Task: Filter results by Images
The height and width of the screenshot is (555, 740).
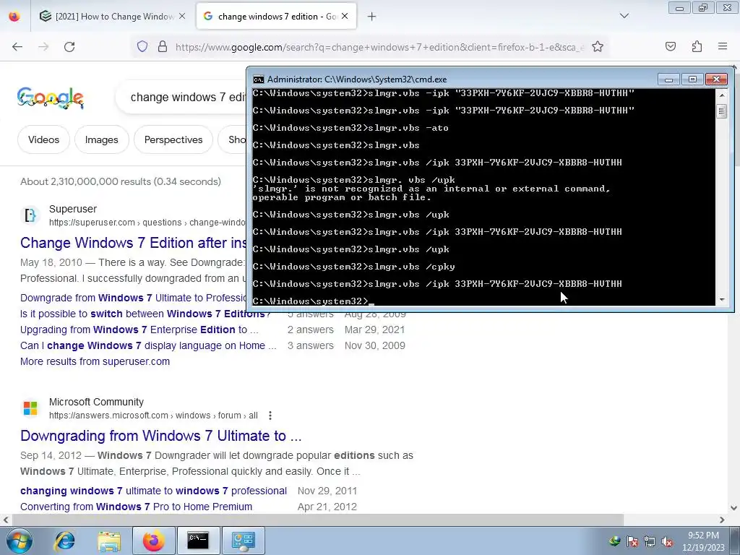Action: click(x=101, y=139)
